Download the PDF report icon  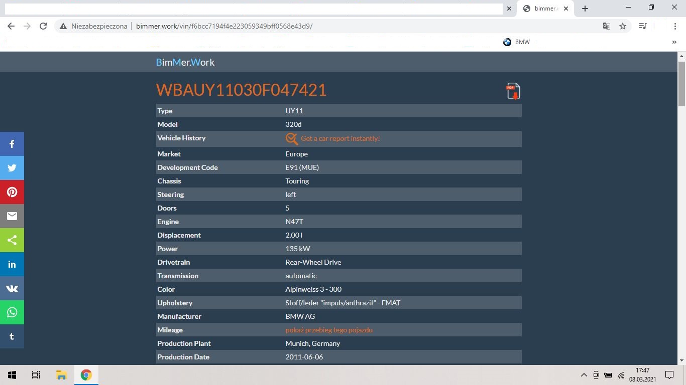pos(513,91)
